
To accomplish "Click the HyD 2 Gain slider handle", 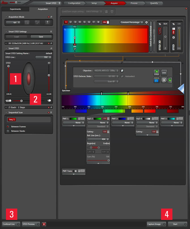I will click(108, 160).
